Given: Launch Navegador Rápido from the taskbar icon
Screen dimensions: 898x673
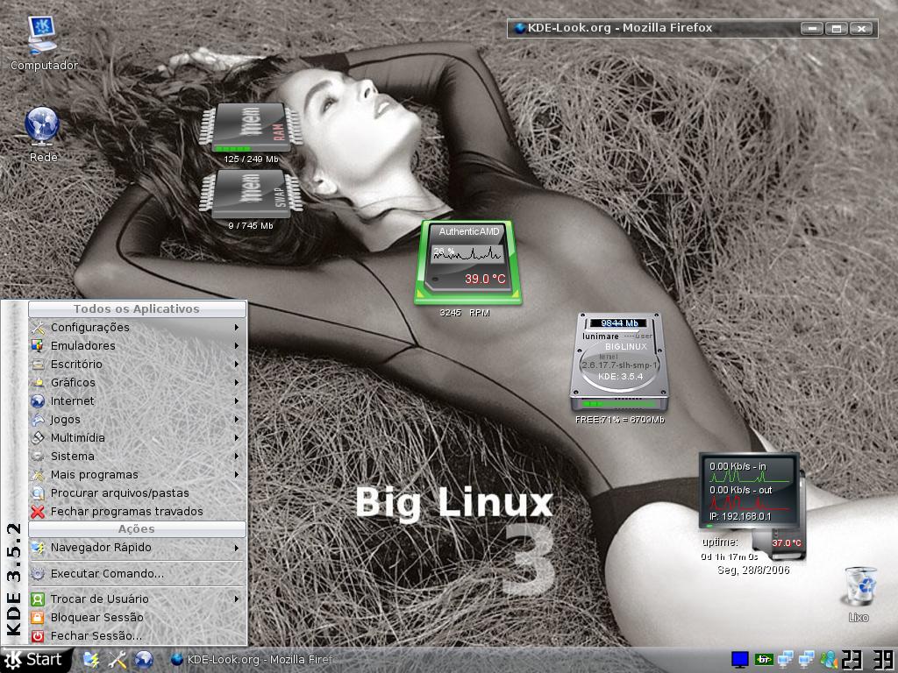Looking at the screenshot, I should pyautogui.click(x=91, y=660).
